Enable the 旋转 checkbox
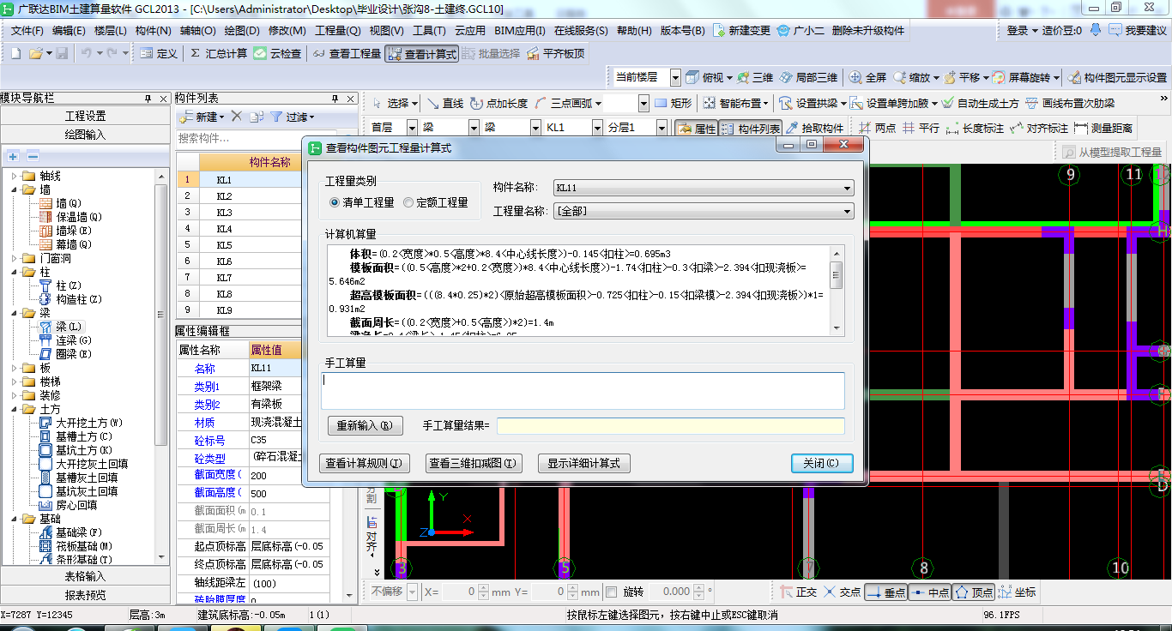The width and height of the screenshot is (1172, 631). [x=612, y=592]
